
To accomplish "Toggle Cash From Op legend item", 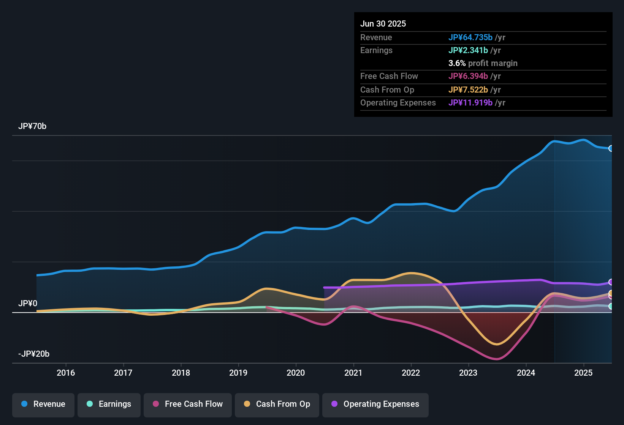I will 277,404.
